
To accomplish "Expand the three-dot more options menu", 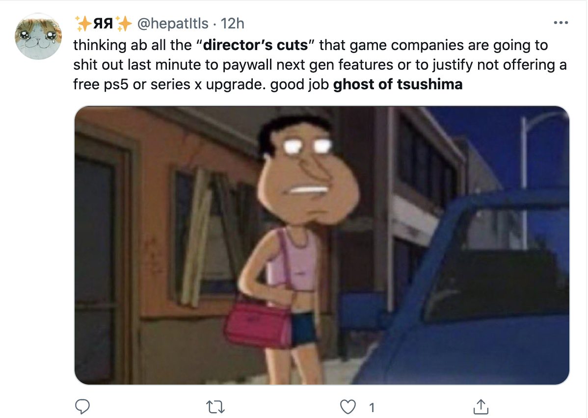I will 561,23.
